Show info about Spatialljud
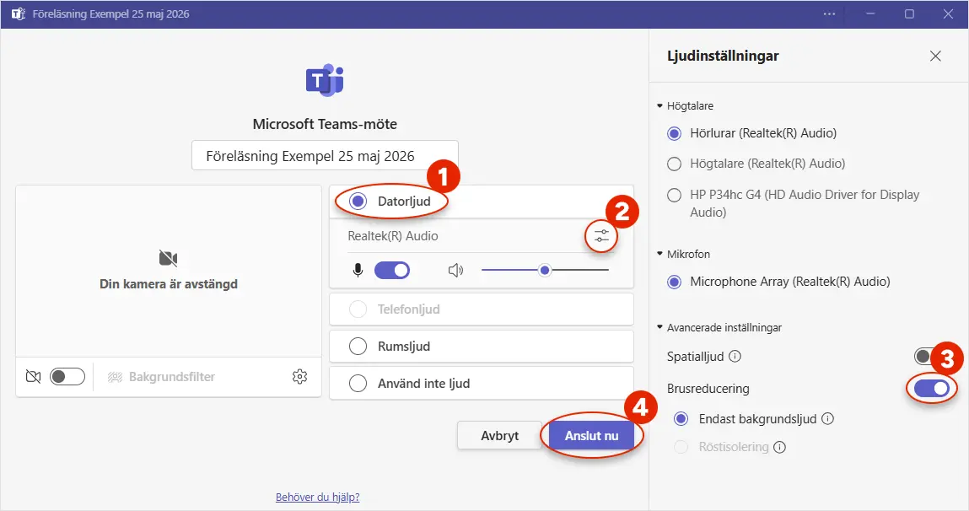The image size is (969, 511). [735, 357]
